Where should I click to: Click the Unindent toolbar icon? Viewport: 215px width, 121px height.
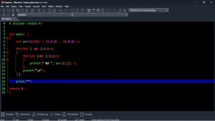[77, 10]
